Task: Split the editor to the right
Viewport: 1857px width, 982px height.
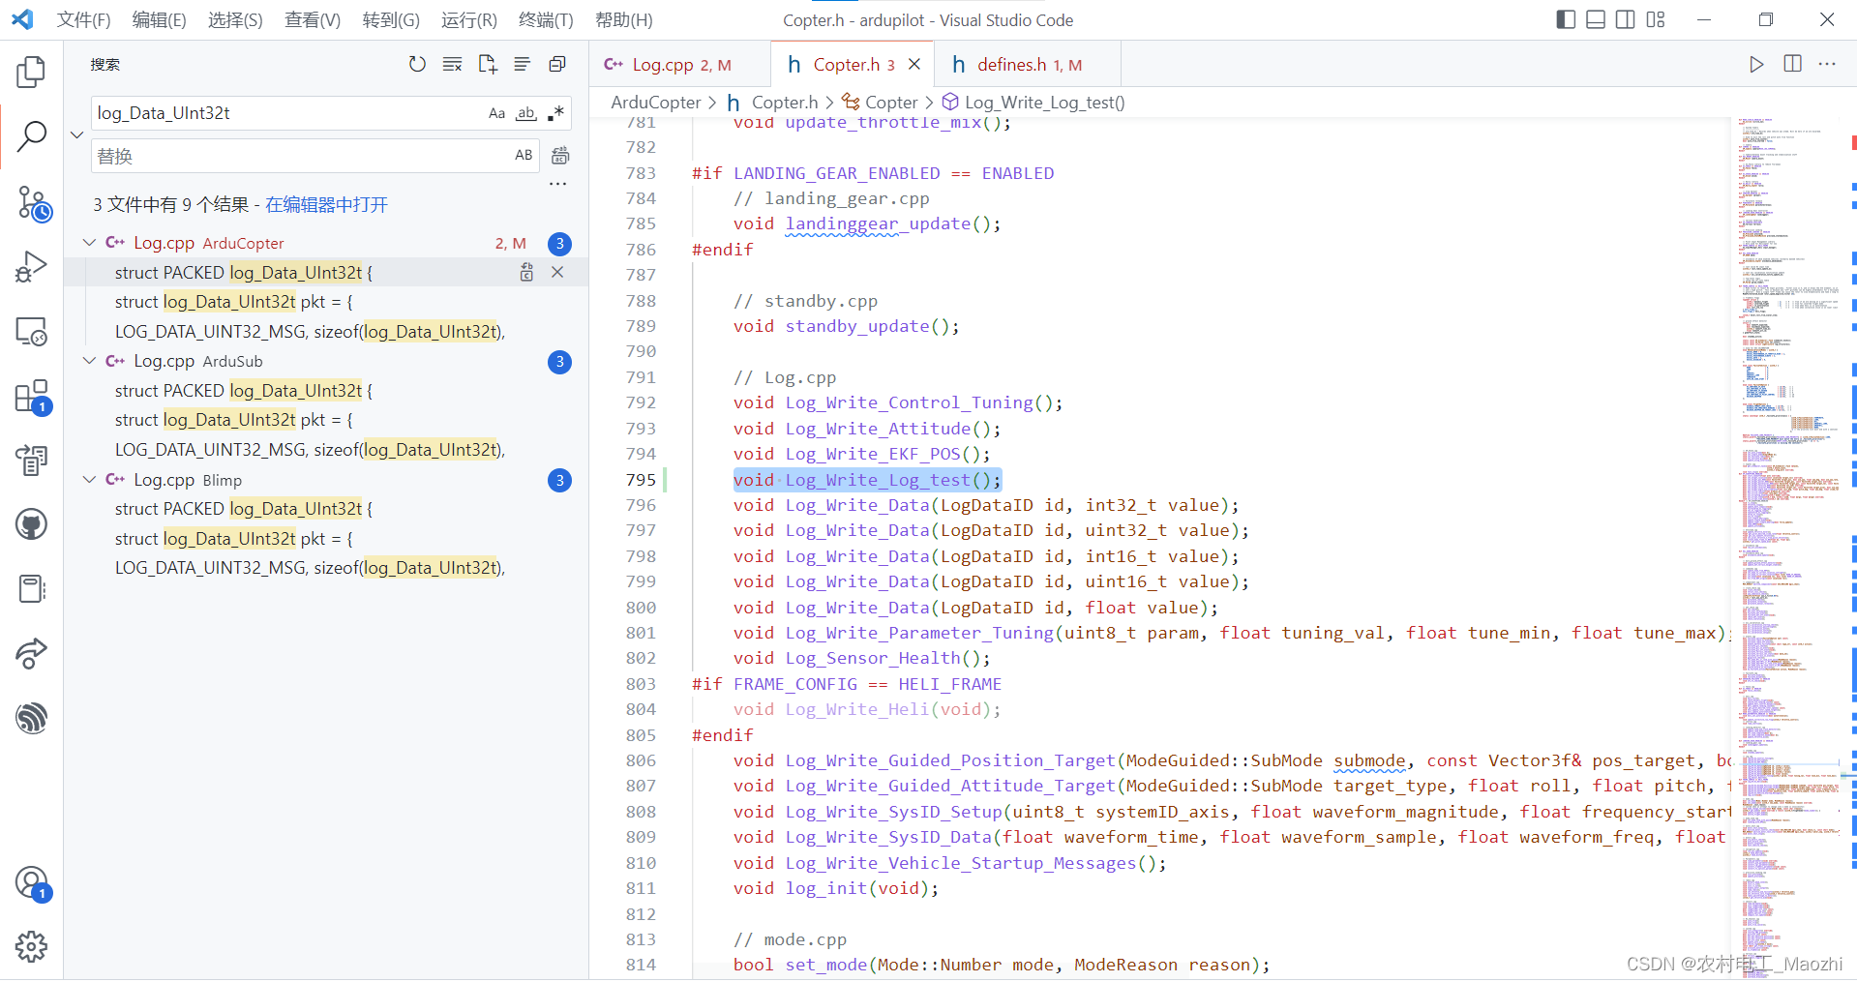Action: [1792, 64]
